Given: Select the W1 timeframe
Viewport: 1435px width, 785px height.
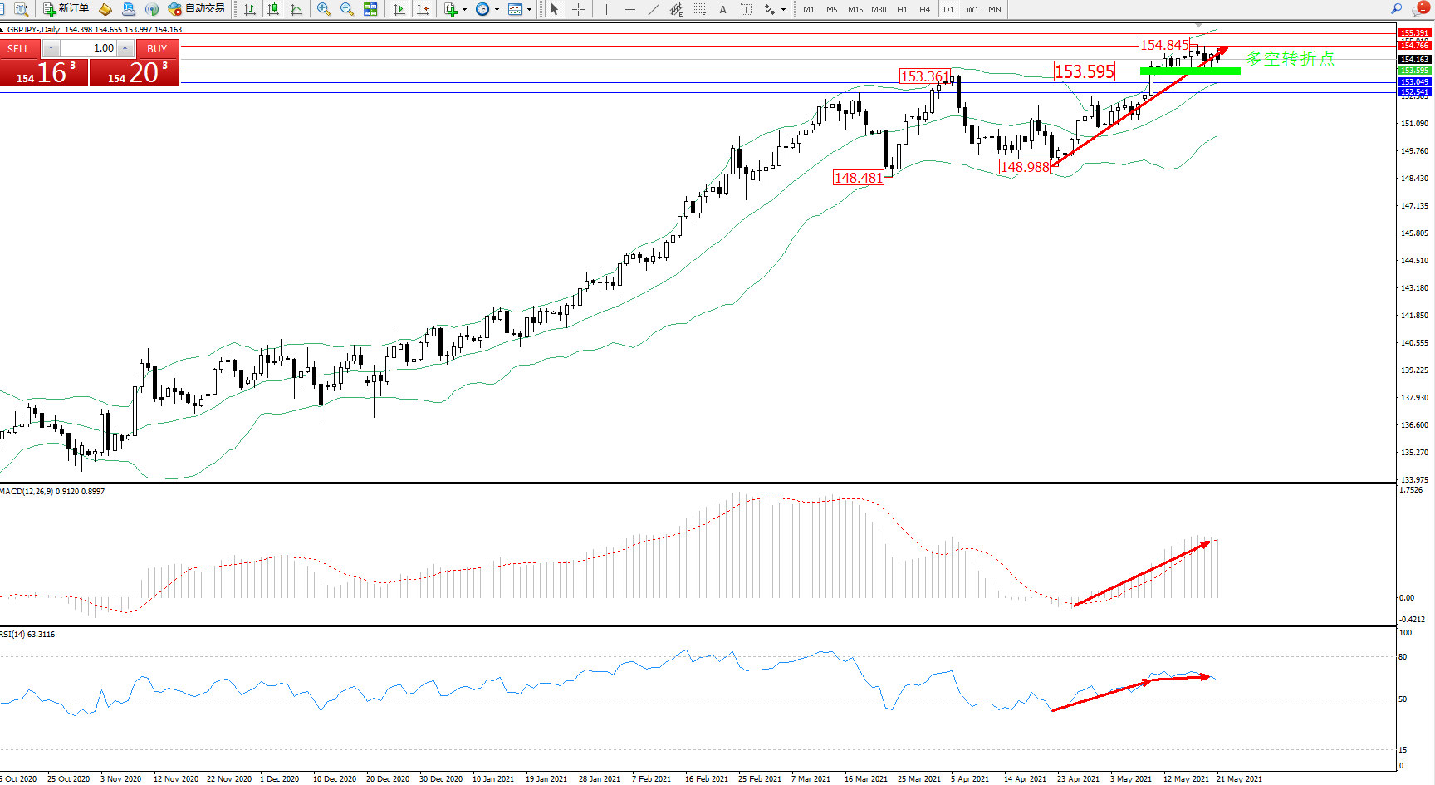Looking at the screenshot, I should click(x=972, y=9).
